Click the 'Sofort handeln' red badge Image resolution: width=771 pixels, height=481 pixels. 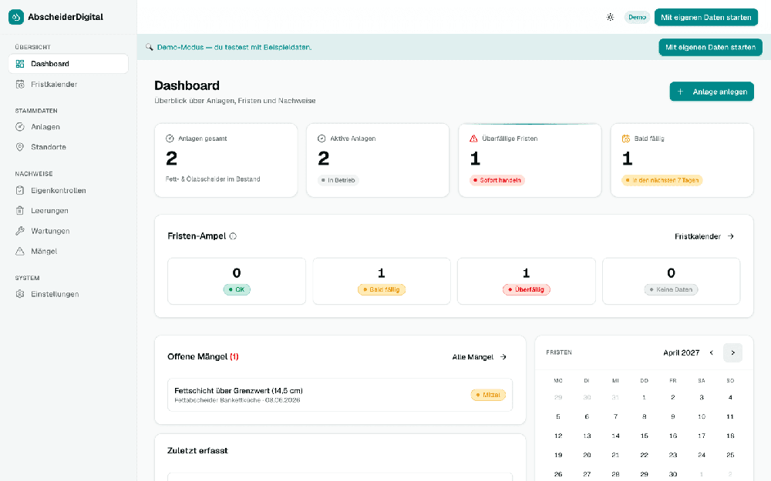(497, 180)
